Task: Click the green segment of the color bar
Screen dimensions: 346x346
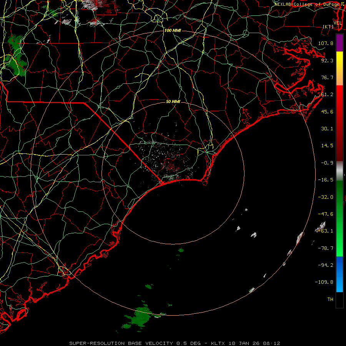Action: [x=339, y=218]
